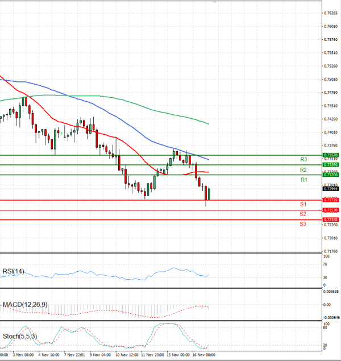
Task: Click the 9 Nov 04:00 time label
Action: [100, 355]
